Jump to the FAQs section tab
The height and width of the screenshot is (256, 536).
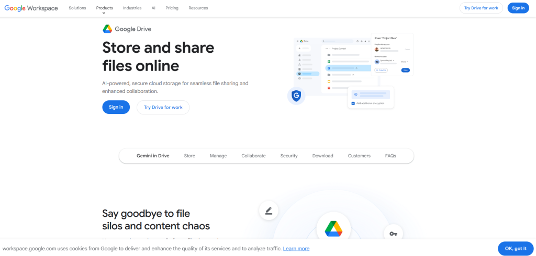(390, 156)
